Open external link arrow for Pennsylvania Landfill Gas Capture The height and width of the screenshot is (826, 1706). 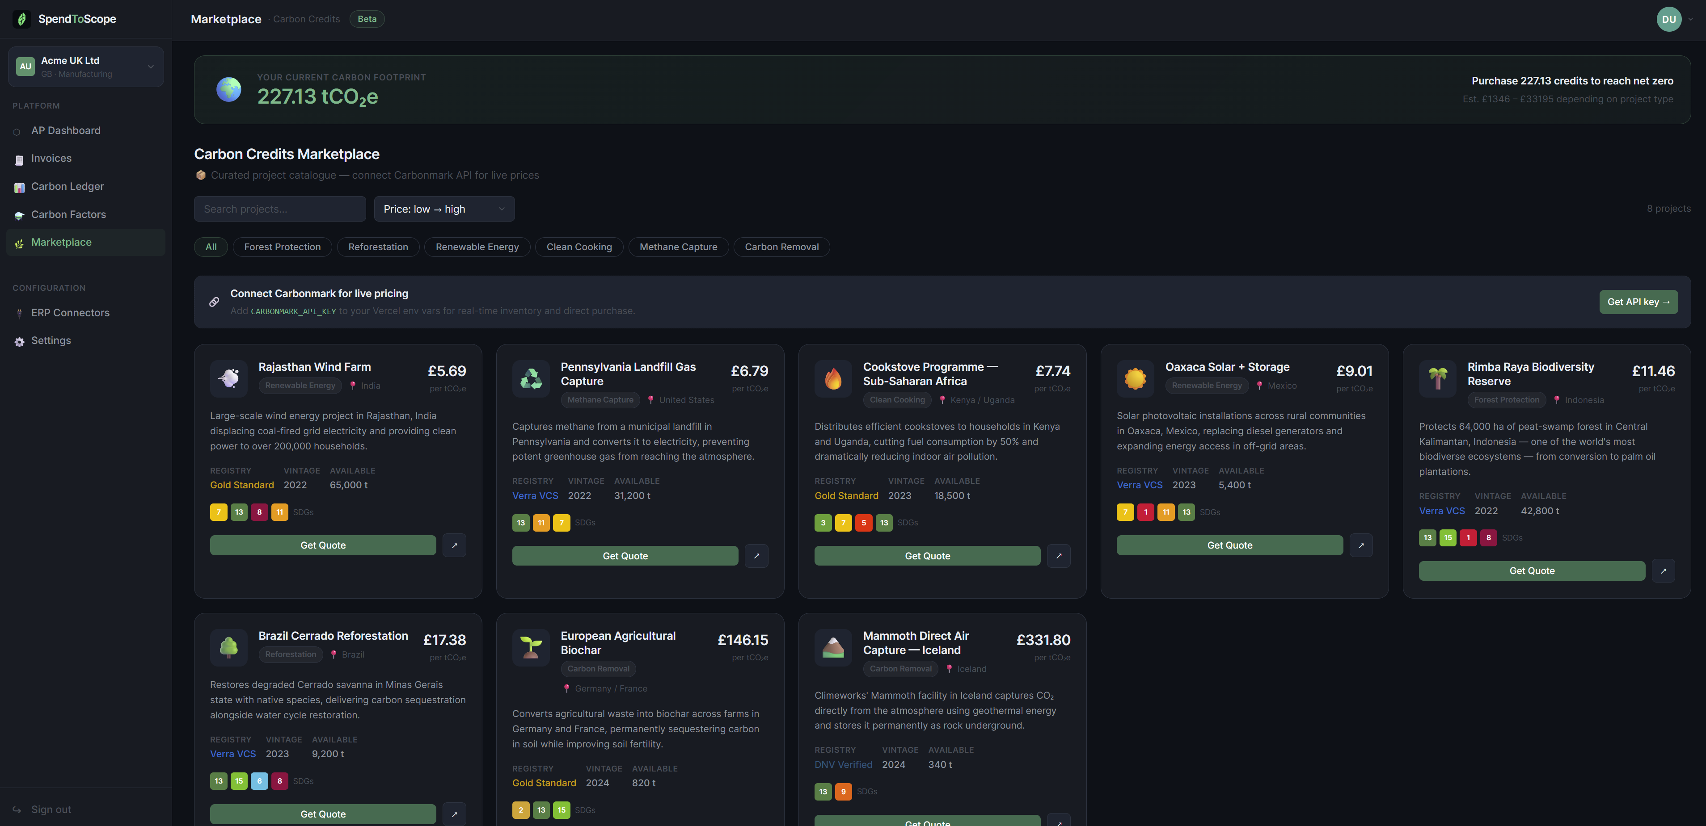[x=756, y=556]
